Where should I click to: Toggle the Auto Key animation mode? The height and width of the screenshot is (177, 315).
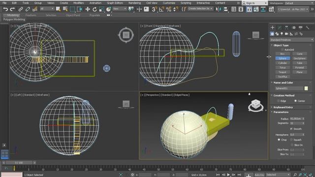pyautogui.click(x=259, y=175)
